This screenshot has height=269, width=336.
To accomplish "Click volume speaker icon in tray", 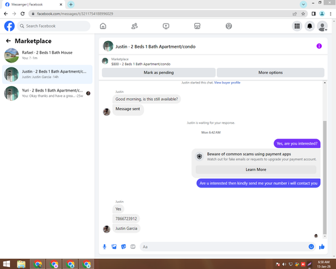I will click(284, 264).
